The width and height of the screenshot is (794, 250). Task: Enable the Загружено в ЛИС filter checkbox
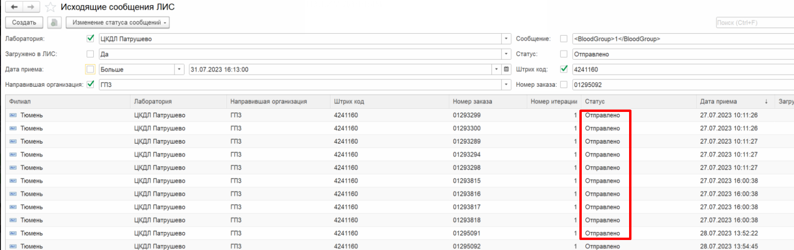[x=90, y=54]
